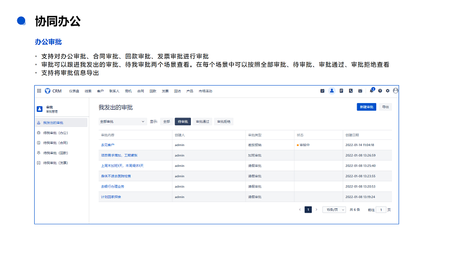The image size is (459, 258).
Task: Click the 导出 export button
Action: 385,107
